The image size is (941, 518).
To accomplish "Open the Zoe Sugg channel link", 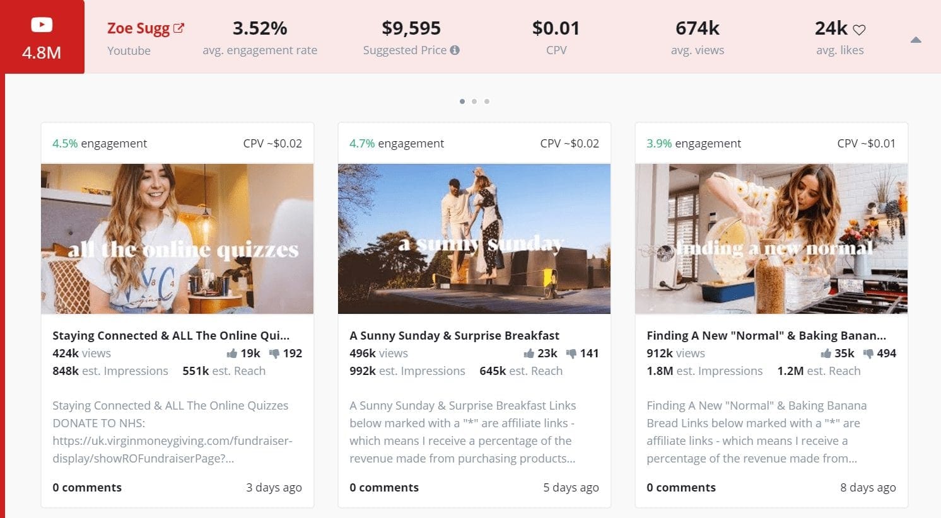I will [x=138, y=28].
